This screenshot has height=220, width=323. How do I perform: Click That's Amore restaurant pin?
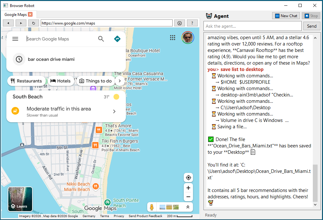click(99, 130)
